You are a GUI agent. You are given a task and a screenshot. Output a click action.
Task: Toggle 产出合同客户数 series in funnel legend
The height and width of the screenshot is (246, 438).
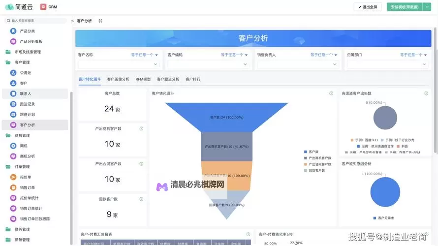tap(317, 164)
